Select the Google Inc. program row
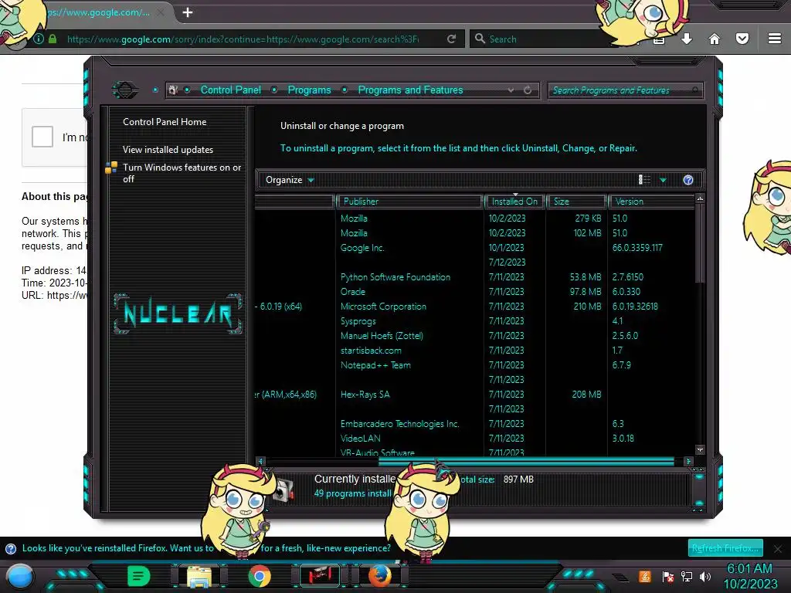Viewport: 791px width, 593px height. coord(474,248)
